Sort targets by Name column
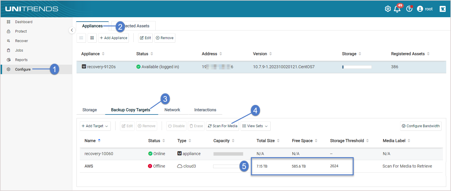Screen dimensions: 451x191 (93, 141)
